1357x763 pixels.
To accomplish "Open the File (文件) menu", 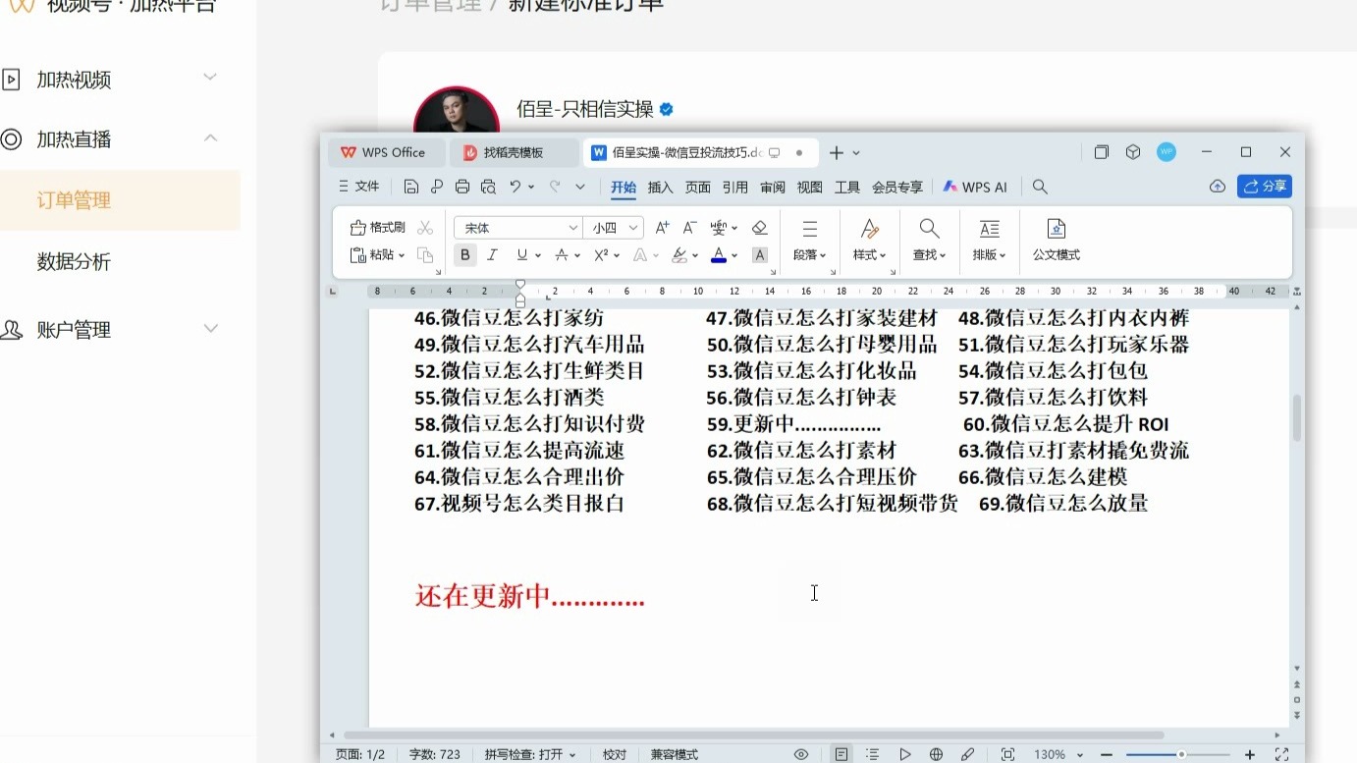I will [359, 187].
